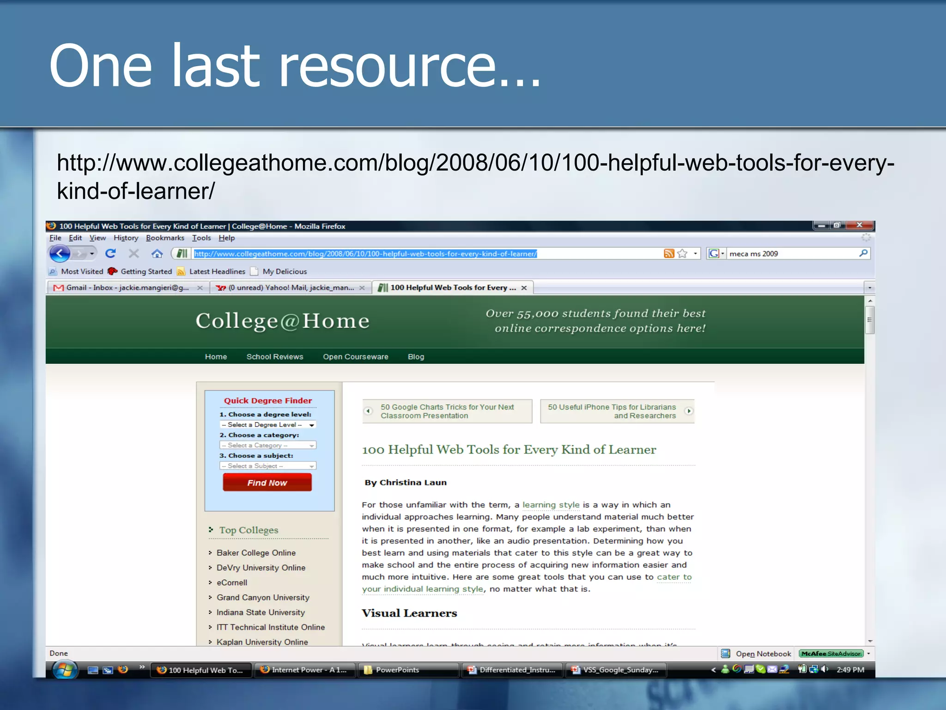This screenshot has height=710, width=946.
Task: Click scrollbar down arrow
Action: coord(870,641)
